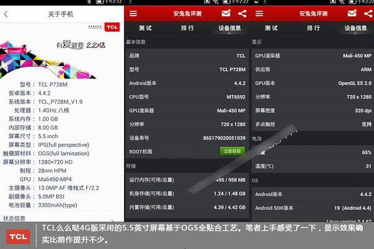This screenshot has height=249, width=374.
Task: Switch to 测试 tab on 基本信息 screen
Action: pyautogui.click(x=145, y=28)
